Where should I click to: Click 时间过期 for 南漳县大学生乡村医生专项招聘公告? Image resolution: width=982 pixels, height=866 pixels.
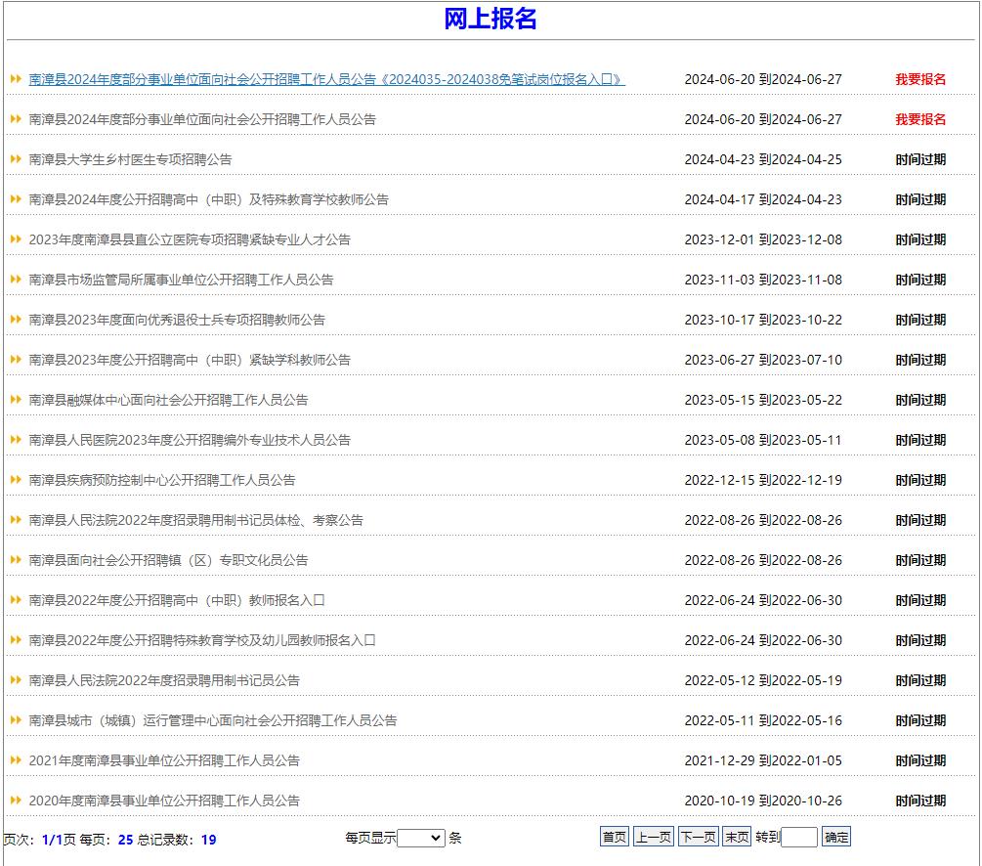(x=920, y=159)
